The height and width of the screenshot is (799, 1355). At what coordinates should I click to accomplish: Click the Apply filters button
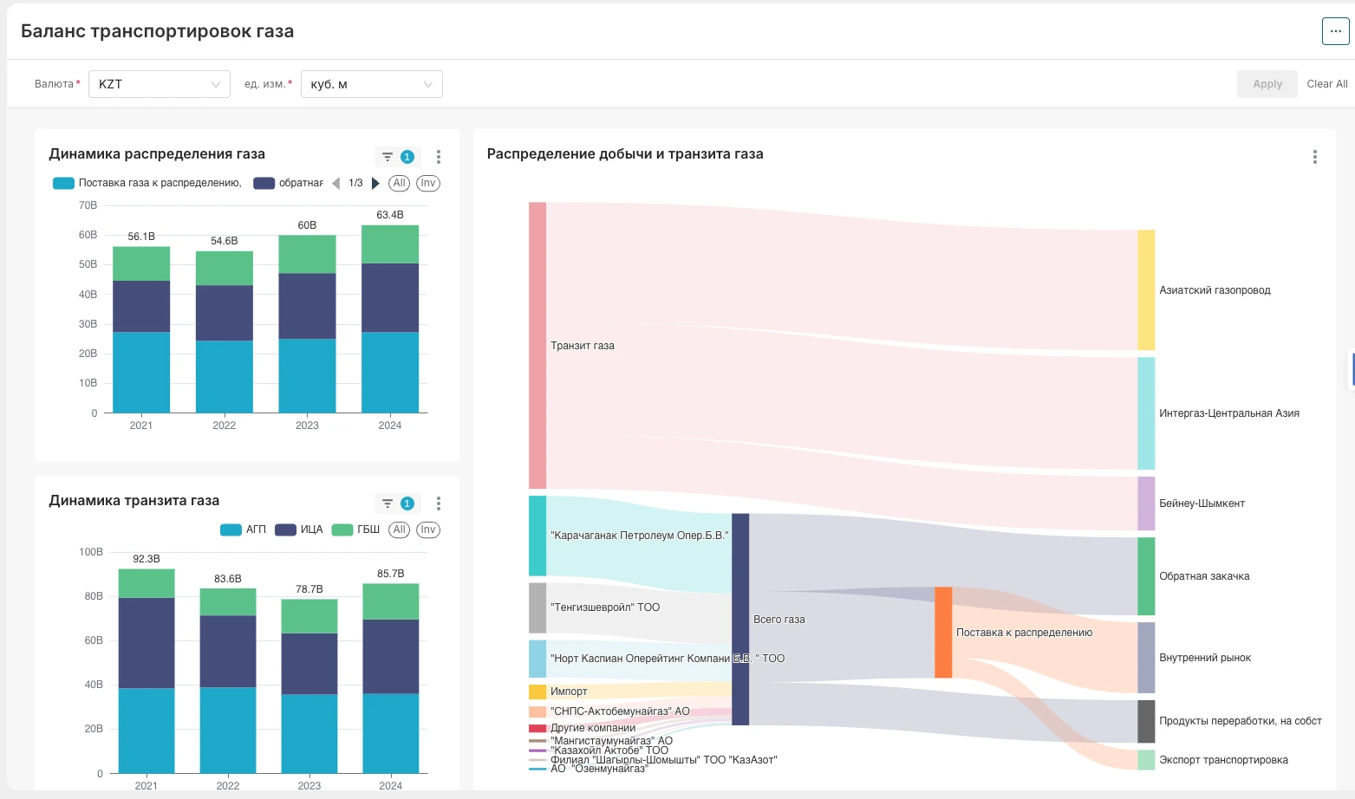coord(1267,84)
